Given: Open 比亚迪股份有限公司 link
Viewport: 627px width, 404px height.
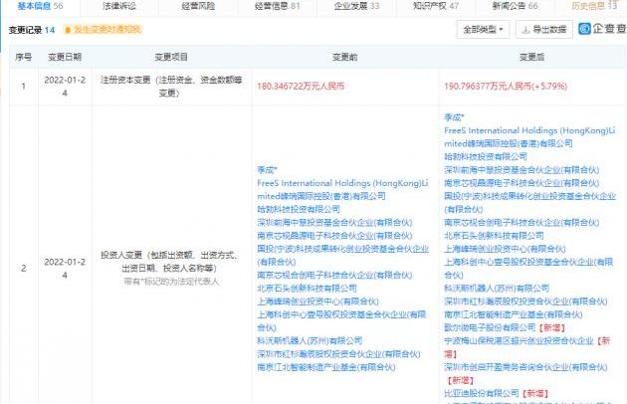Looking at the screenshot, I should point(482,394).
